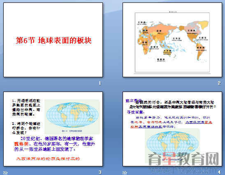The image size is (225, 175).
Task: Click slide number 1 label
Action: (100, 83)
